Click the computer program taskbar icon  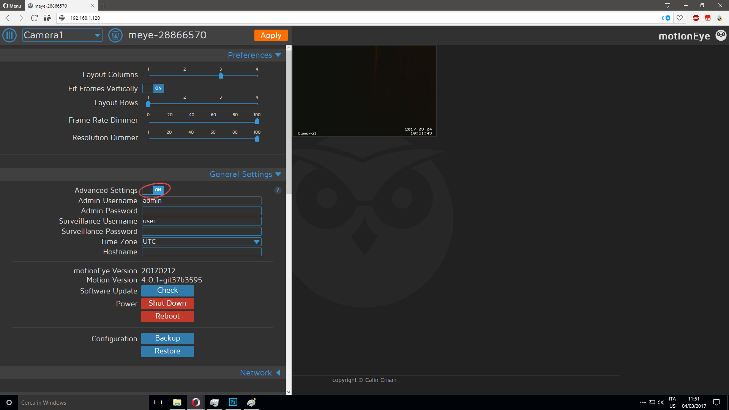214,402
